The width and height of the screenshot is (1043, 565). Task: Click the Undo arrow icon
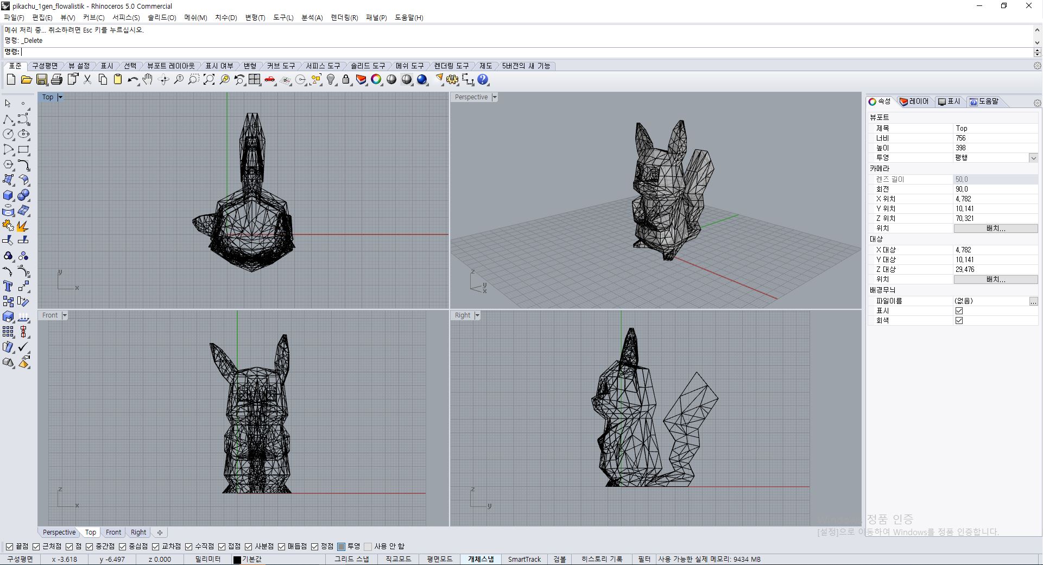pyautogui.click(x=133, y=80)
